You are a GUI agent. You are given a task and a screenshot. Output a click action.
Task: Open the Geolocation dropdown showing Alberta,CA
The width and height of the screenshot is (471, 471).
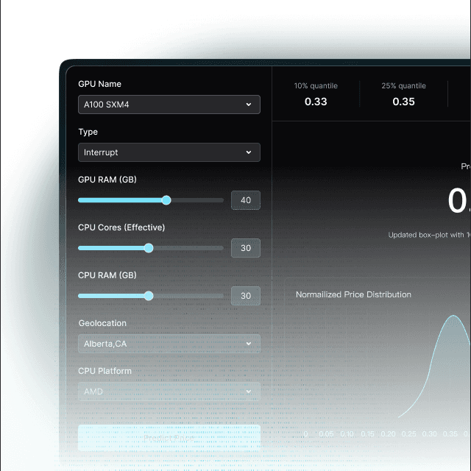click(169, 344)
